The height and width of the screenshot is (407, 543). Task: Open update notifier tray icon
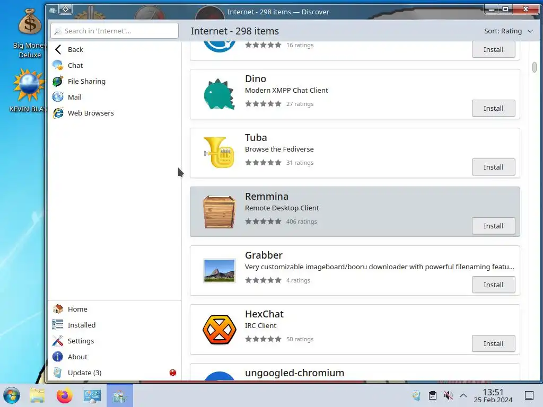pyautogui.click(x=416, y=395)
